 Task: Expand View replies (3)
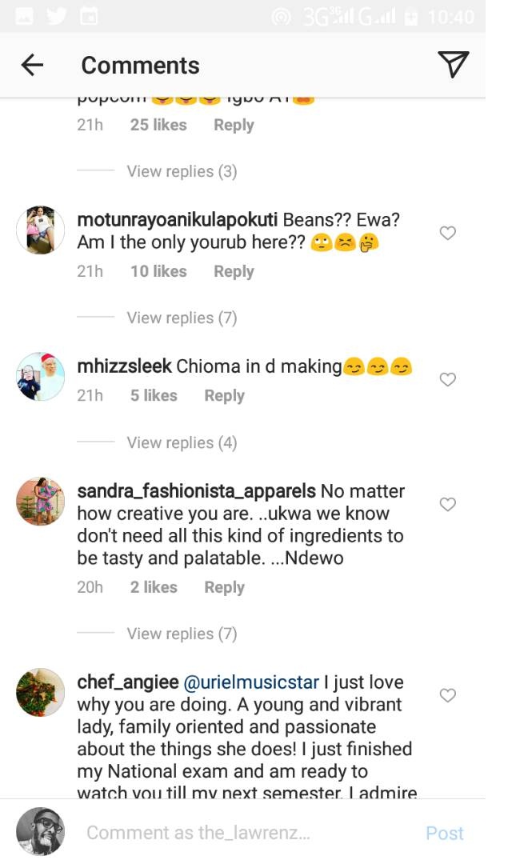pos(182,171)
